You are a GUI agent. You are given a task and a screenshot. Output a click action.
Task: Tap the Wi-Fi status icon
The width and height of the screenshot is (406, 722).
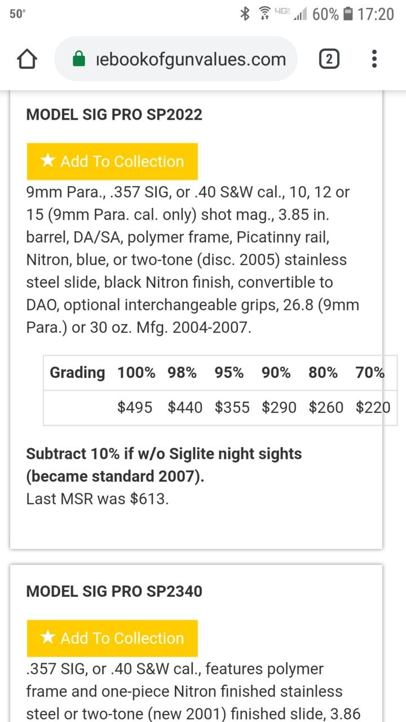point(264,14)
